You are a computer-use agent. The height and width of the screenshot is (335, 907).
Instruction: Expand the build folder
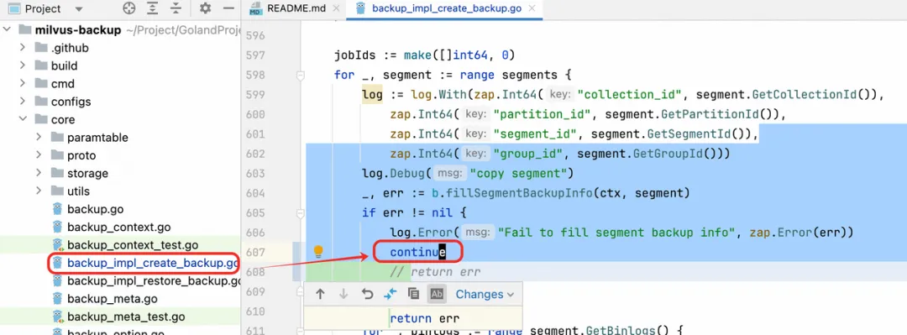tap(23, 66)
